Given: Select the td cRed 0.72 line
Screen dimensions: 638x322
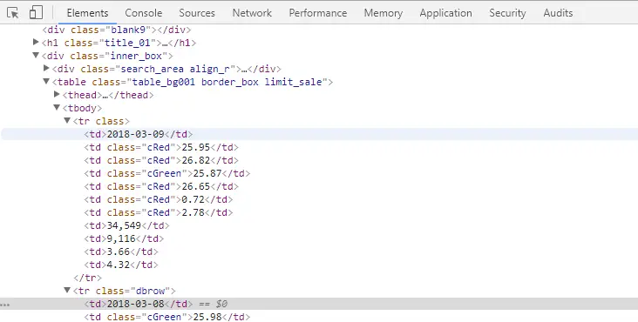Looking at the screenshot, I should (159, 199).
